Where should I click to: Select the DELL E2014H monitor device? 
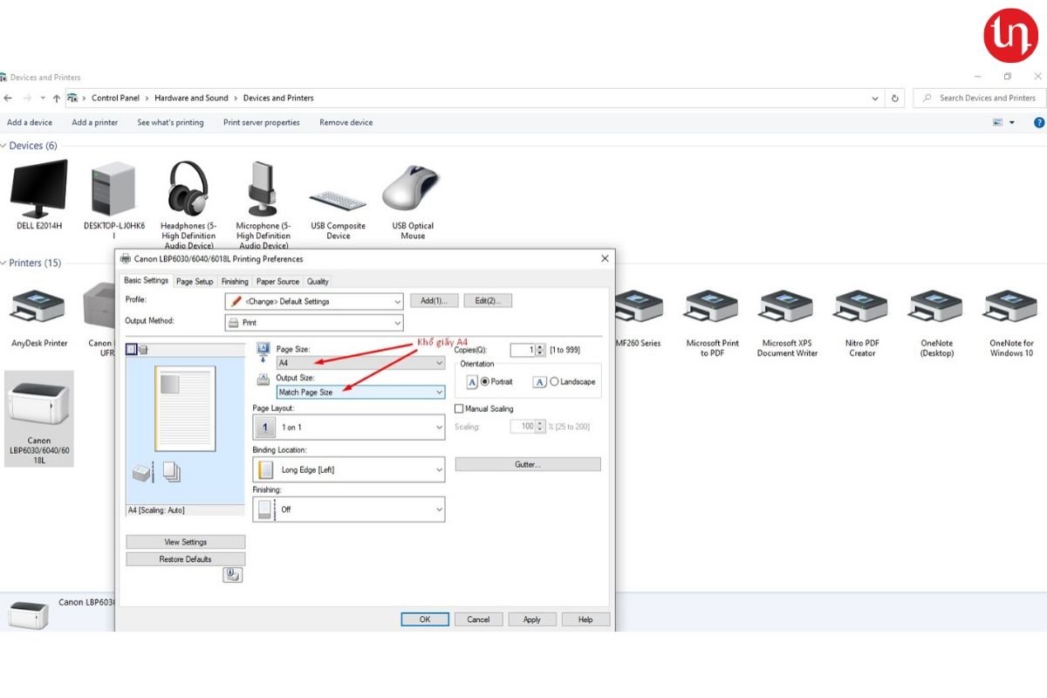coord(39,195)
